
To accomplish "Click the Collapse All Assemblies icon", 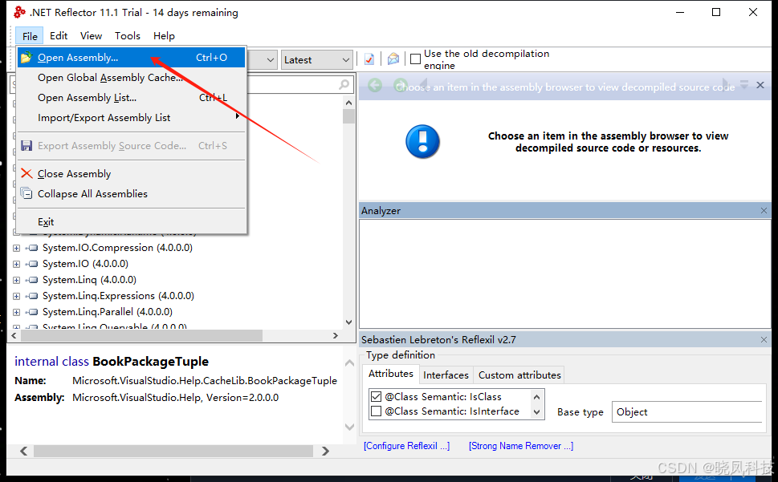I will tap(26, 194).
